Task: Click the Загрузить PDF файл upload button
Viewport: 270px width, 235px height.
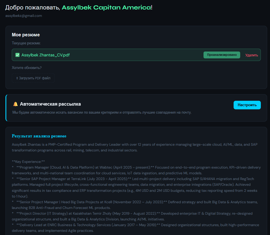Action: tap(33, 78)
